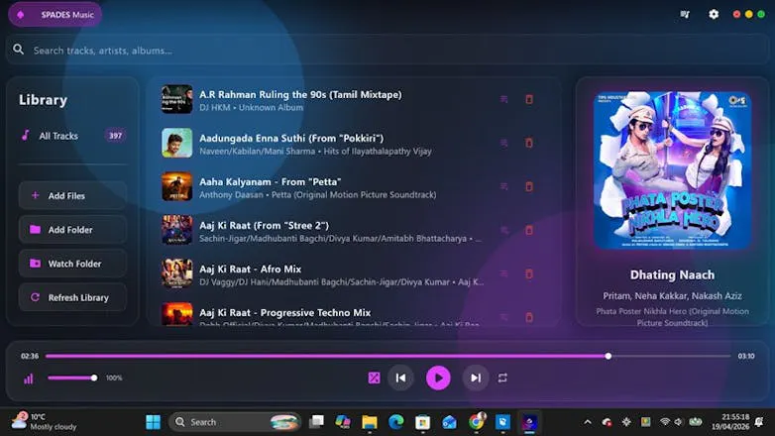Click elapsed time 02:36
The width and height of the screenshot is (775, 436).
pyautogui.click(x=30, y=356)
